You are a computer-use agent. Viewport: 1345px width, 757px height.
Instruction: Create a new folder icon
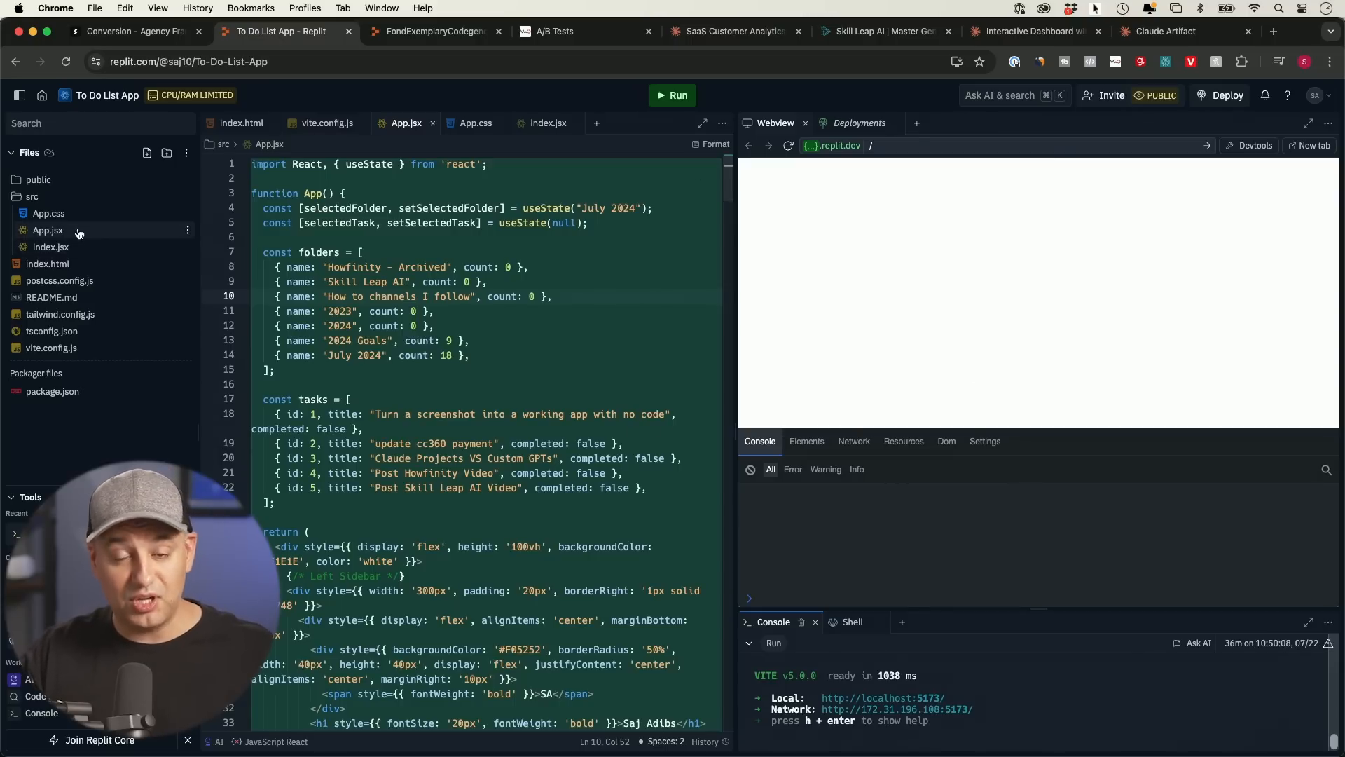pyautogui.click(x=167, y=153)
